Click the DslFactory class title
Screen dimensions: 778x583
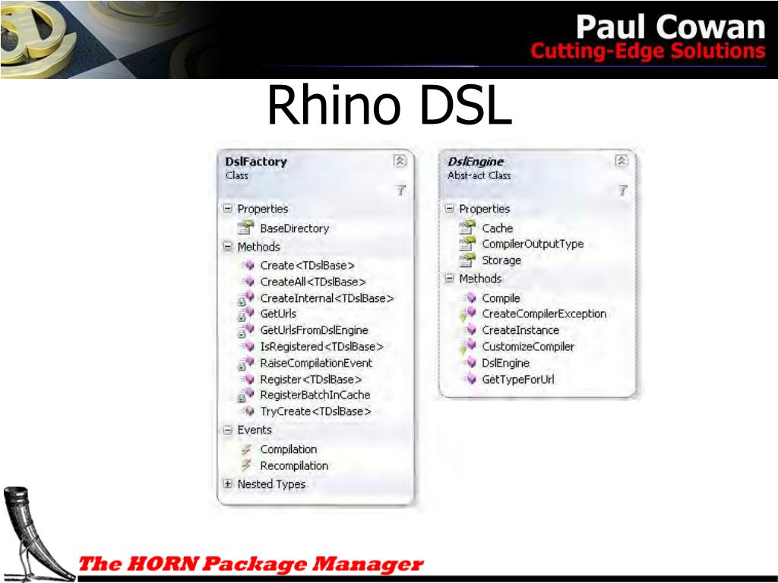(x=256, y=162)
